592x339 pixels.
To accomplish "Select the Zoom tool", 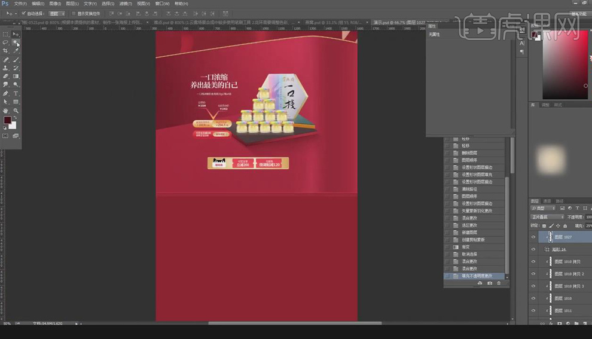I will click(16, 111).
